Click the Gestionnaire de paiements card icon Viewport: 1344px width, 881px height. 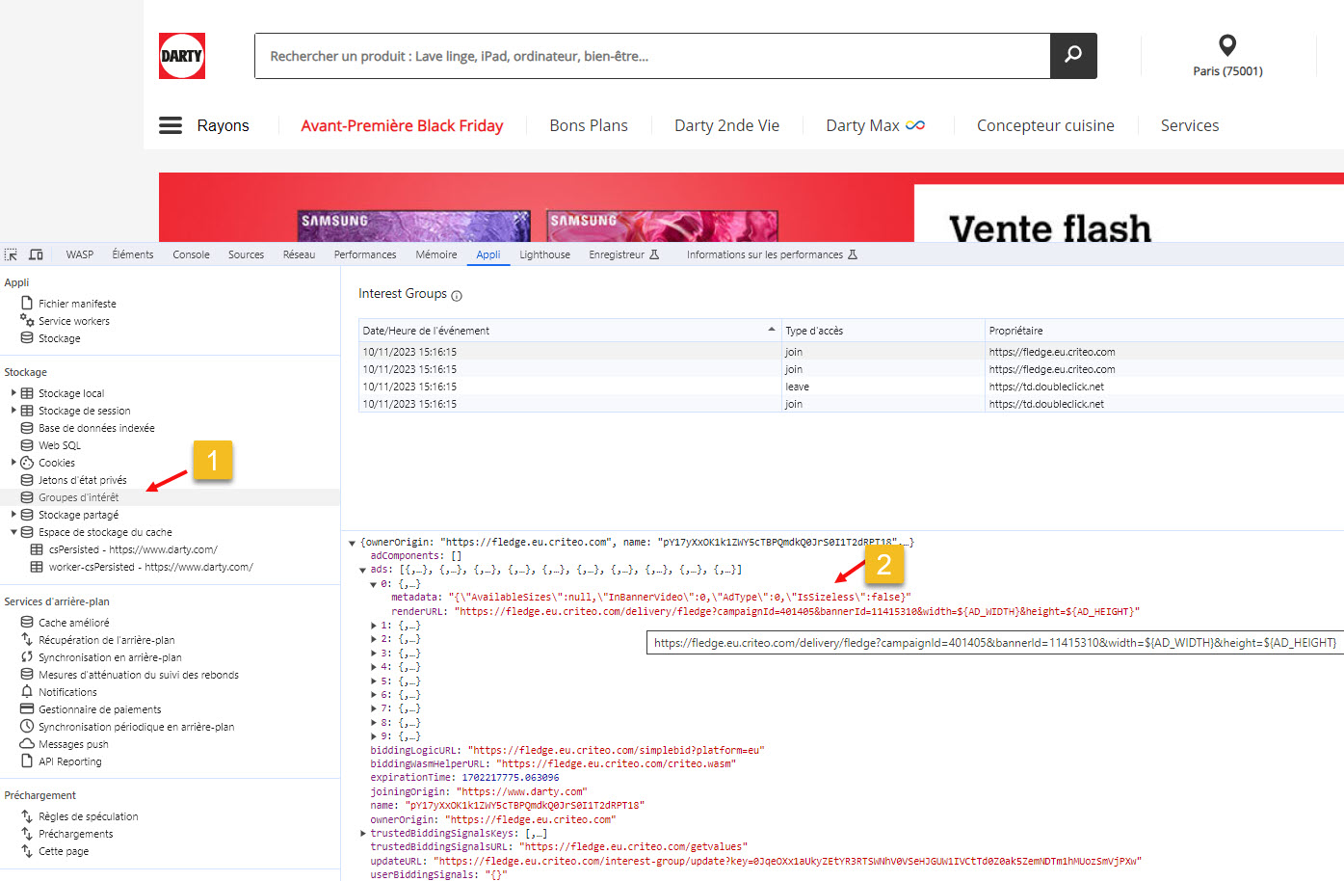click(27, 709)
